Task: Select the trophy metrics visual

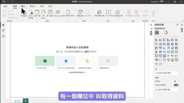Action: click(168, 60)
